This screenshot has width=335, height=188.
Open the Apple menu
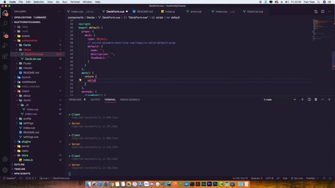point(5,2)
